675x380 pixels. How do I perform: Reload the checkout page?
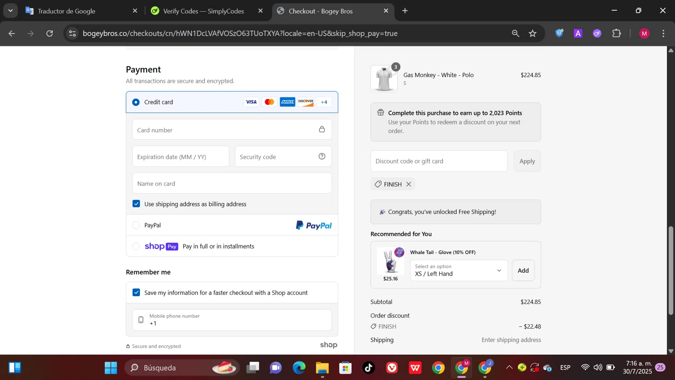50,33
